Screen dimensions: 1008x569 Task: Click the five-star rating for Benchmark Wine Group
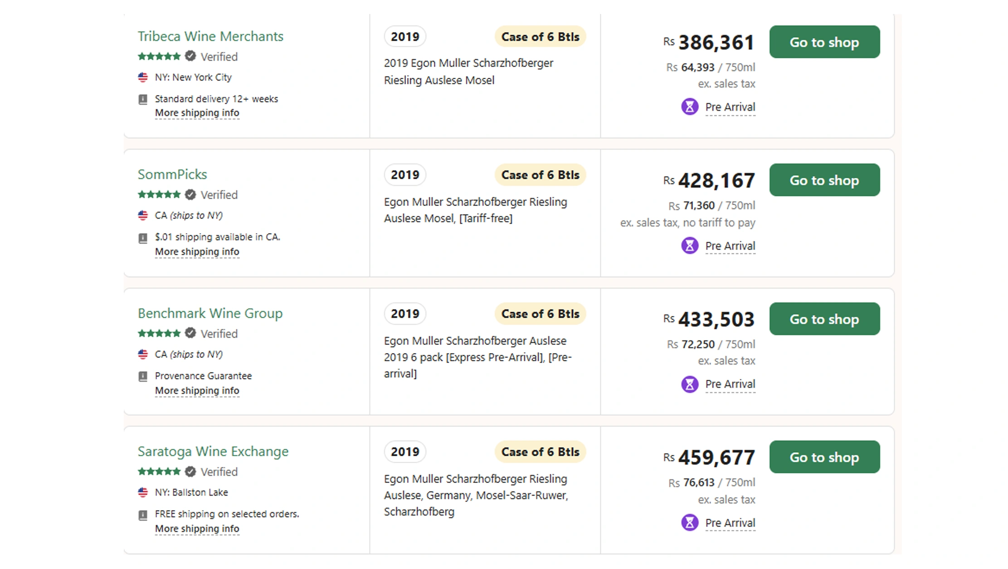159,334
